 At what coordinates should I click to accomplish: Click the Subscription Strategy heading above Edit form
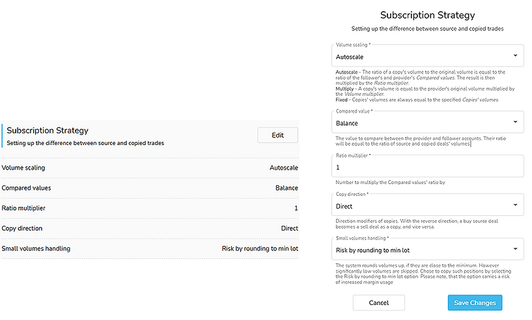coord(427,15)
